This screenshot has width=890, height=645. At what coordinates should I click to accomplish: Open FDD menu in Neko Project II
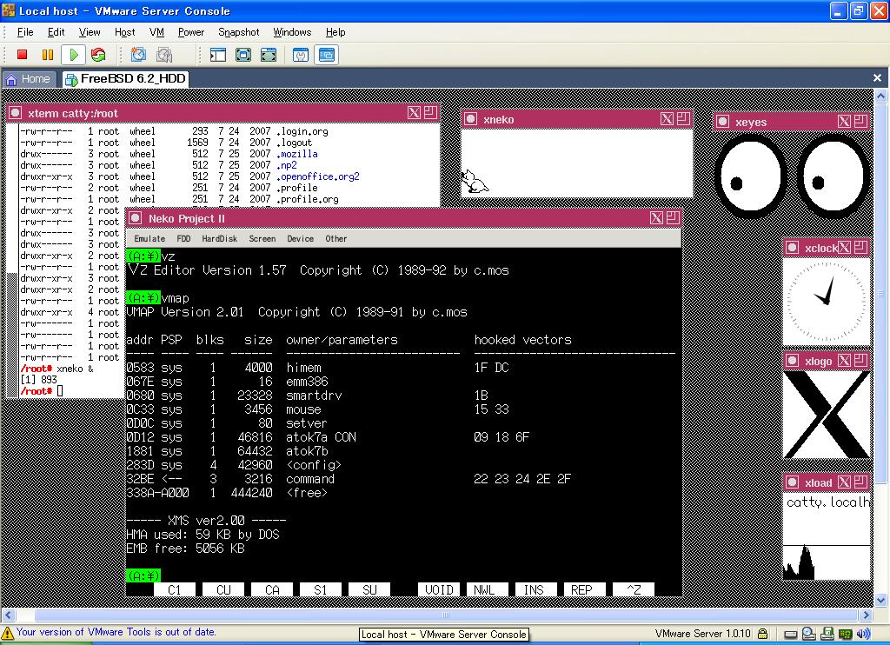(183, 238)
